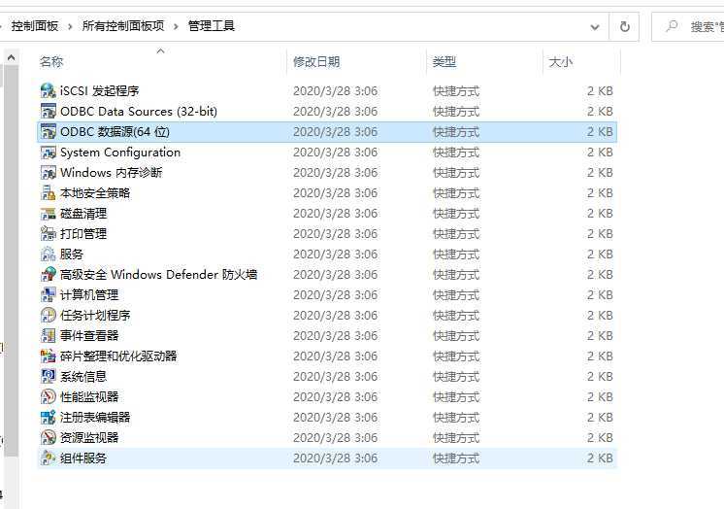Select the 碎片整理和优化驱动器 icon
The image size is (724, 509).
(x=48, y=356)
